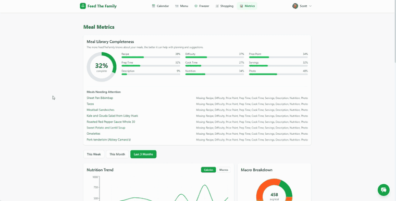
Task: Click the Photo 48% value
Action: pyautogui.click(x=305, y=71)
